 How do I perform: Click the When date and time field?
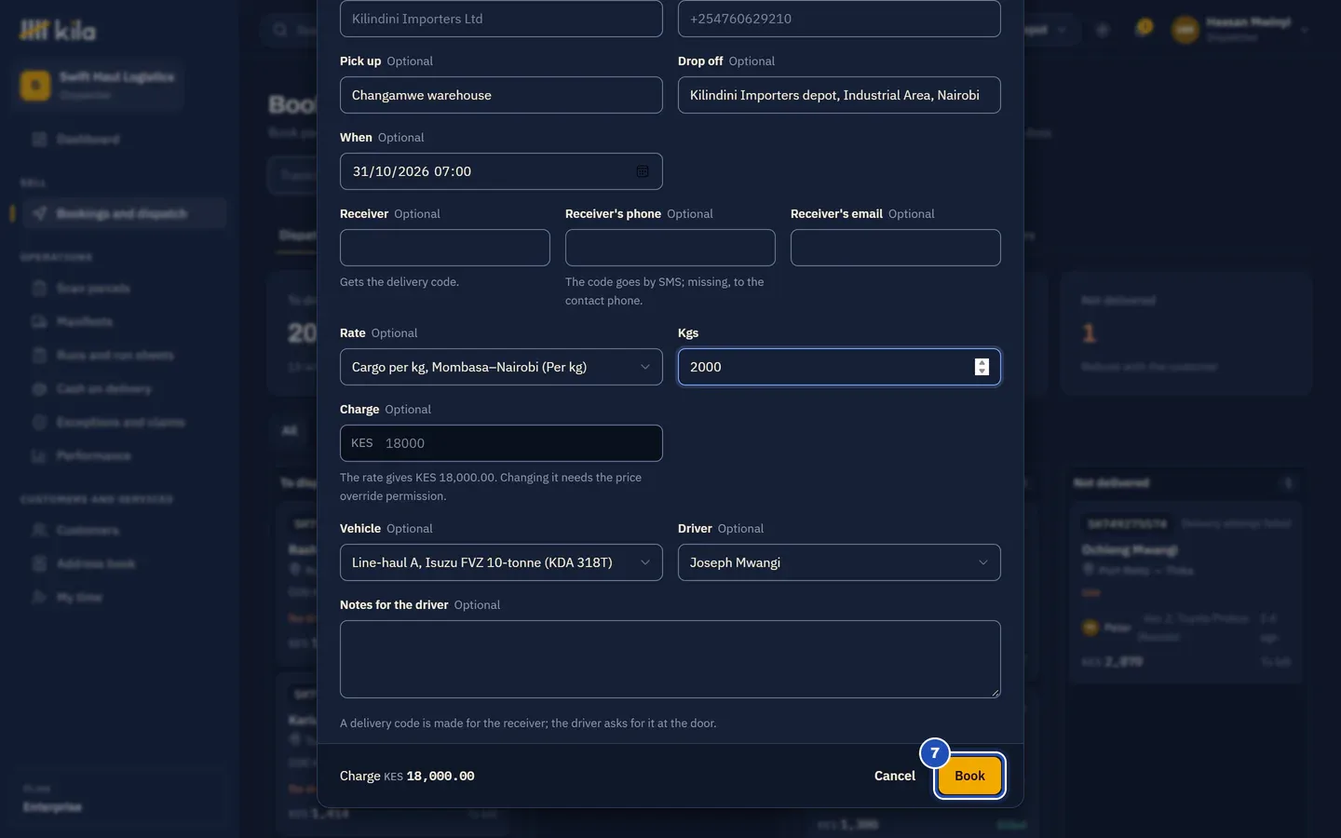pyautogui.click(x=501, y=171)
